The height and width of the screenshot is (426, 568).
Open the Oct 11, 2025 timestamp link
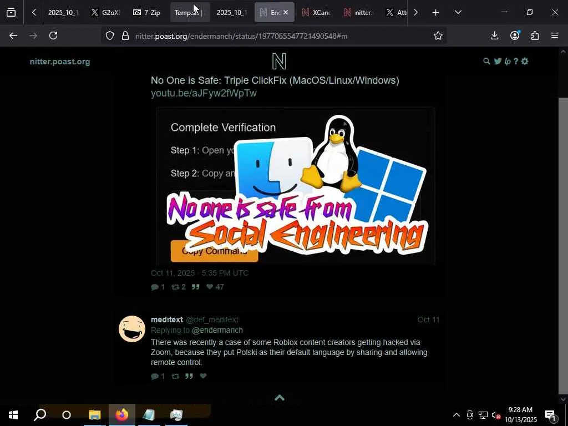[200, 273]
